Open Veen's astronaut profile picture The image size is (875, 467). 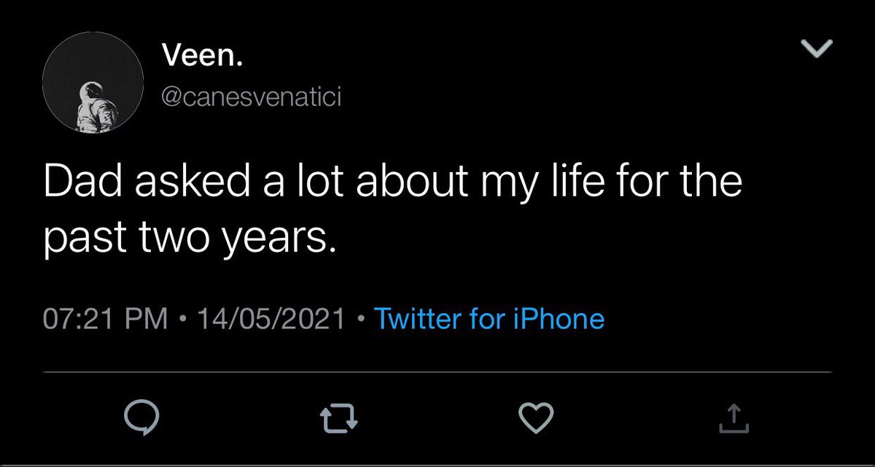92,82
